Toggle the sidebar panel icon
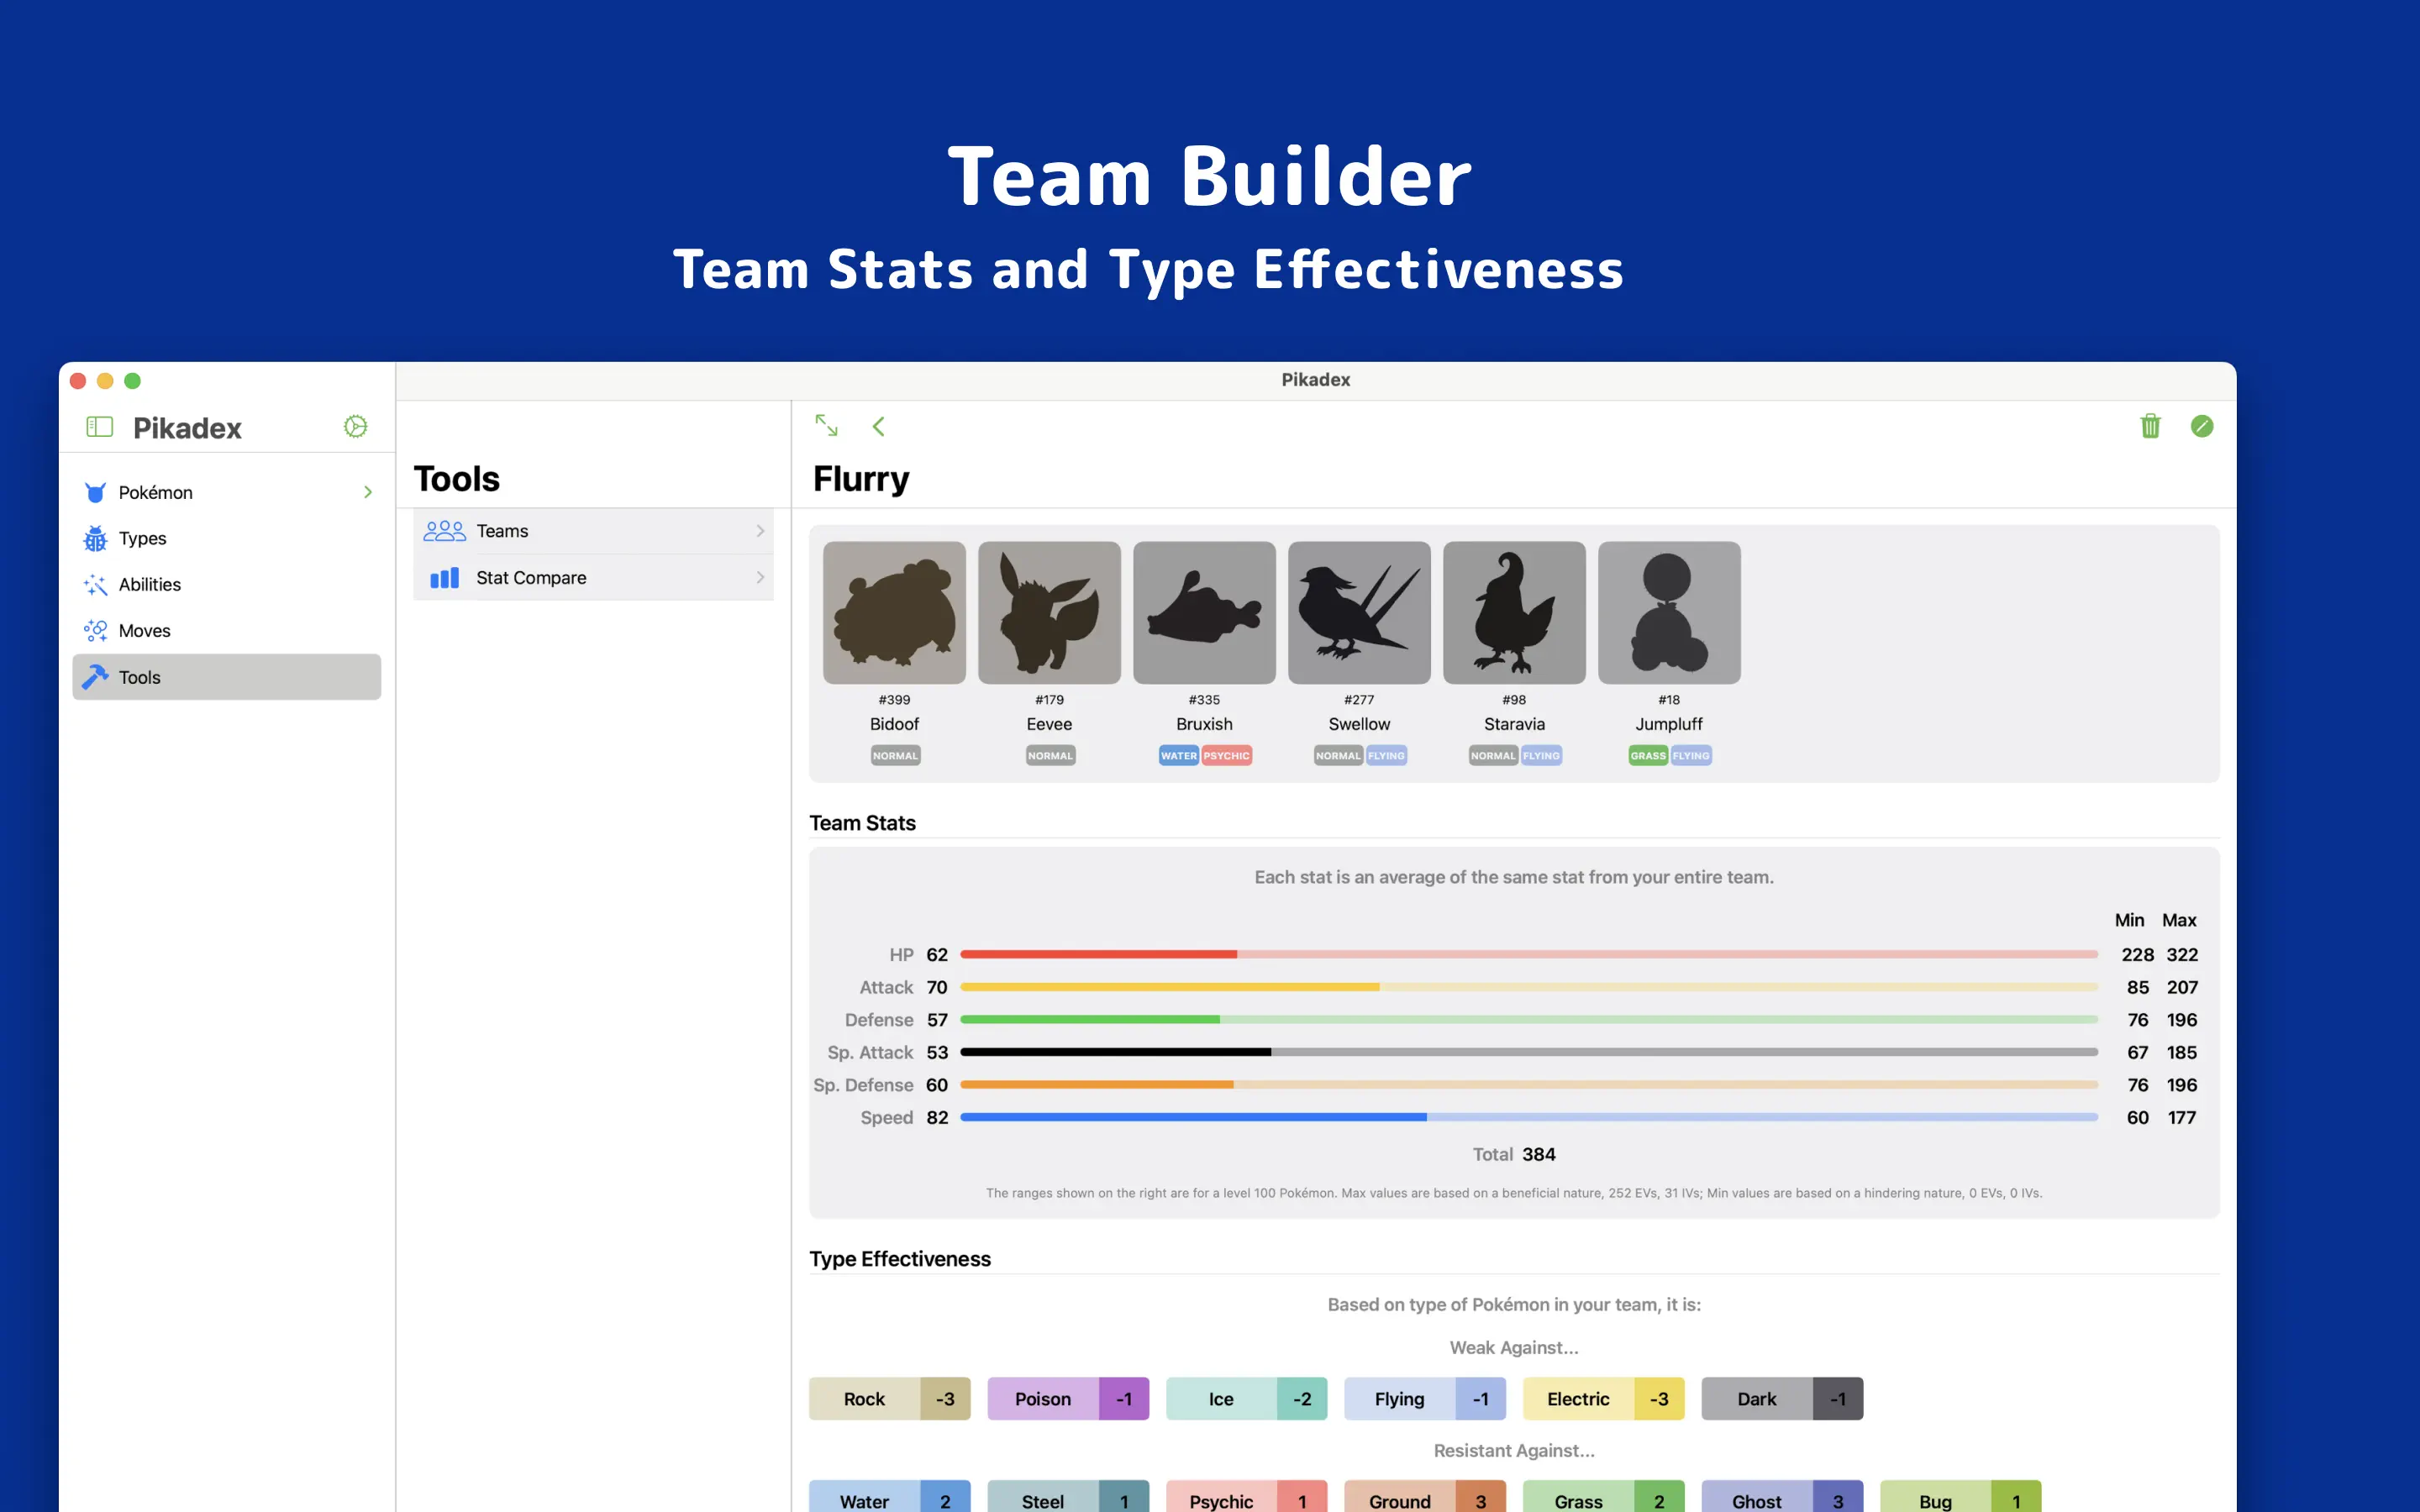This screenshot has height=1512, width=2420. [x=99, y=427]
